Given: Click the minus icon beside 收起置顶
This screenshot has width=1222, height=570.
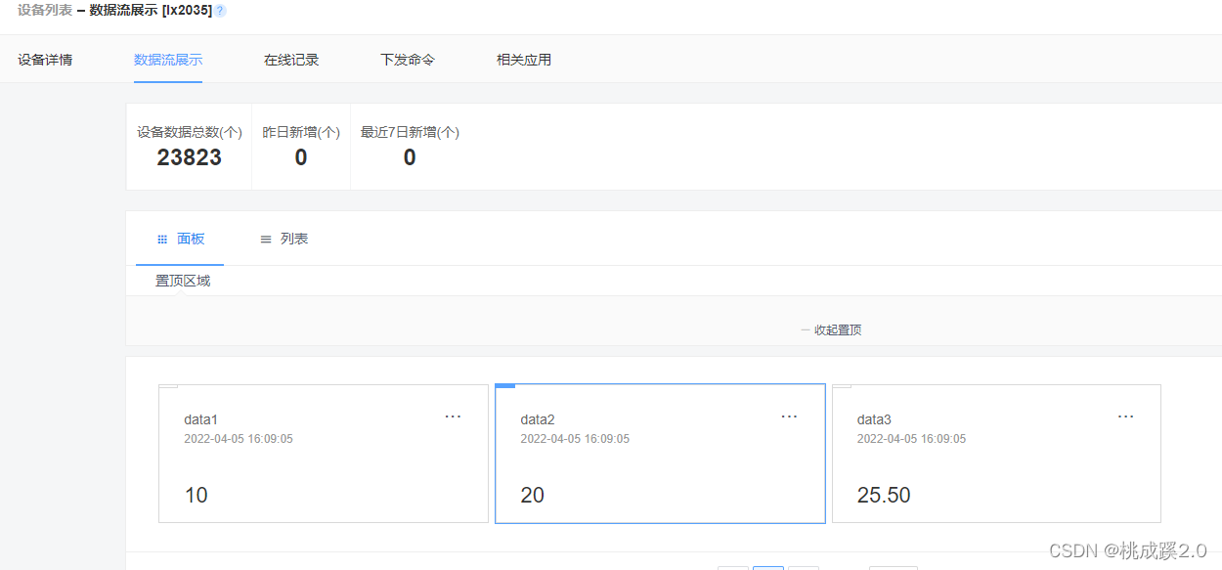Looking at the screenshot, I should click(x=804, y=330).
